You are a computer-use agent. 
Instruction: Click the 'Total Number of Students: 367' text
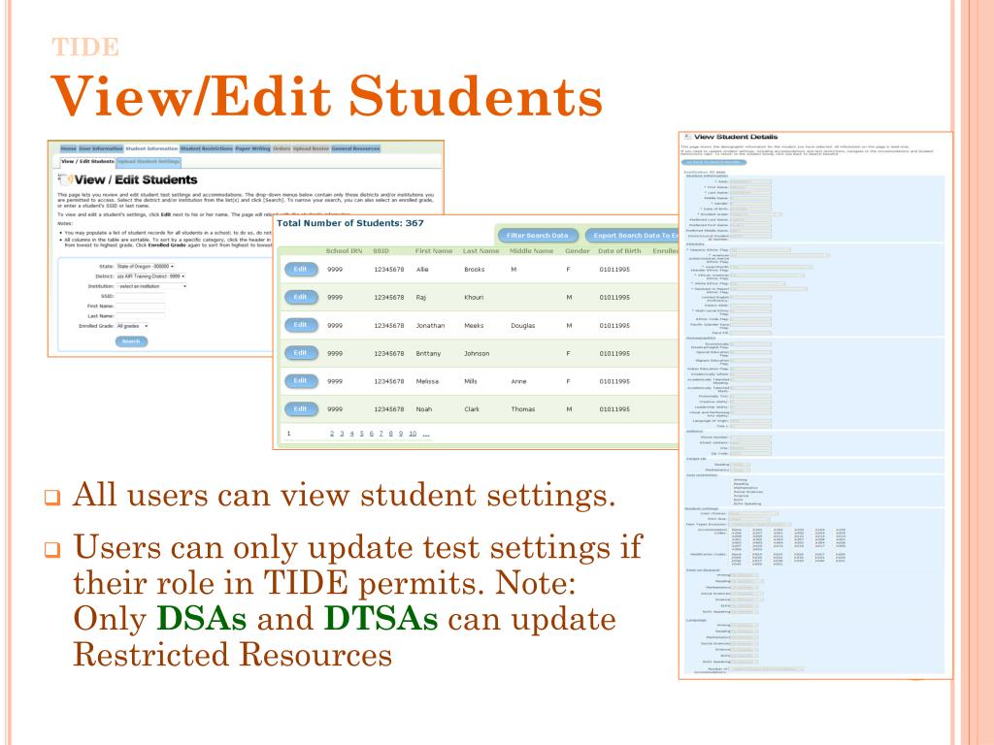coord(349,223)
